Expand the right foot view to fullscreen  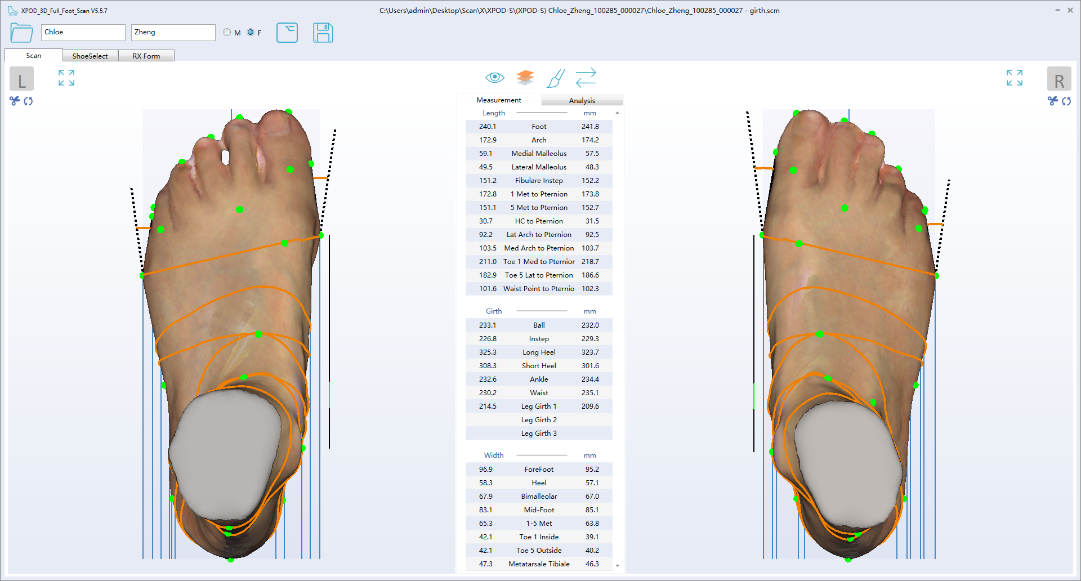click(1014, 78)
